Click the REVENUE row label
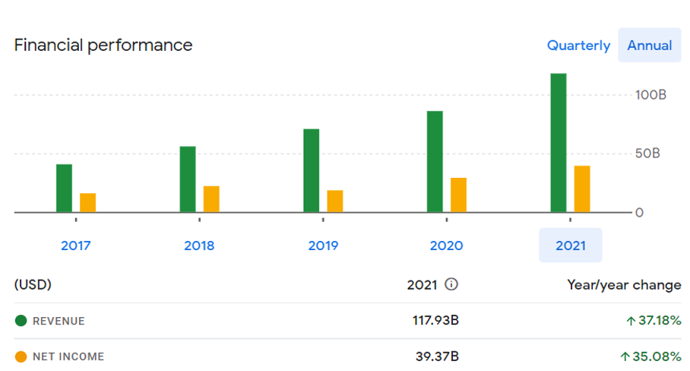This screenshot has width=690, height=371. [59, 321]
